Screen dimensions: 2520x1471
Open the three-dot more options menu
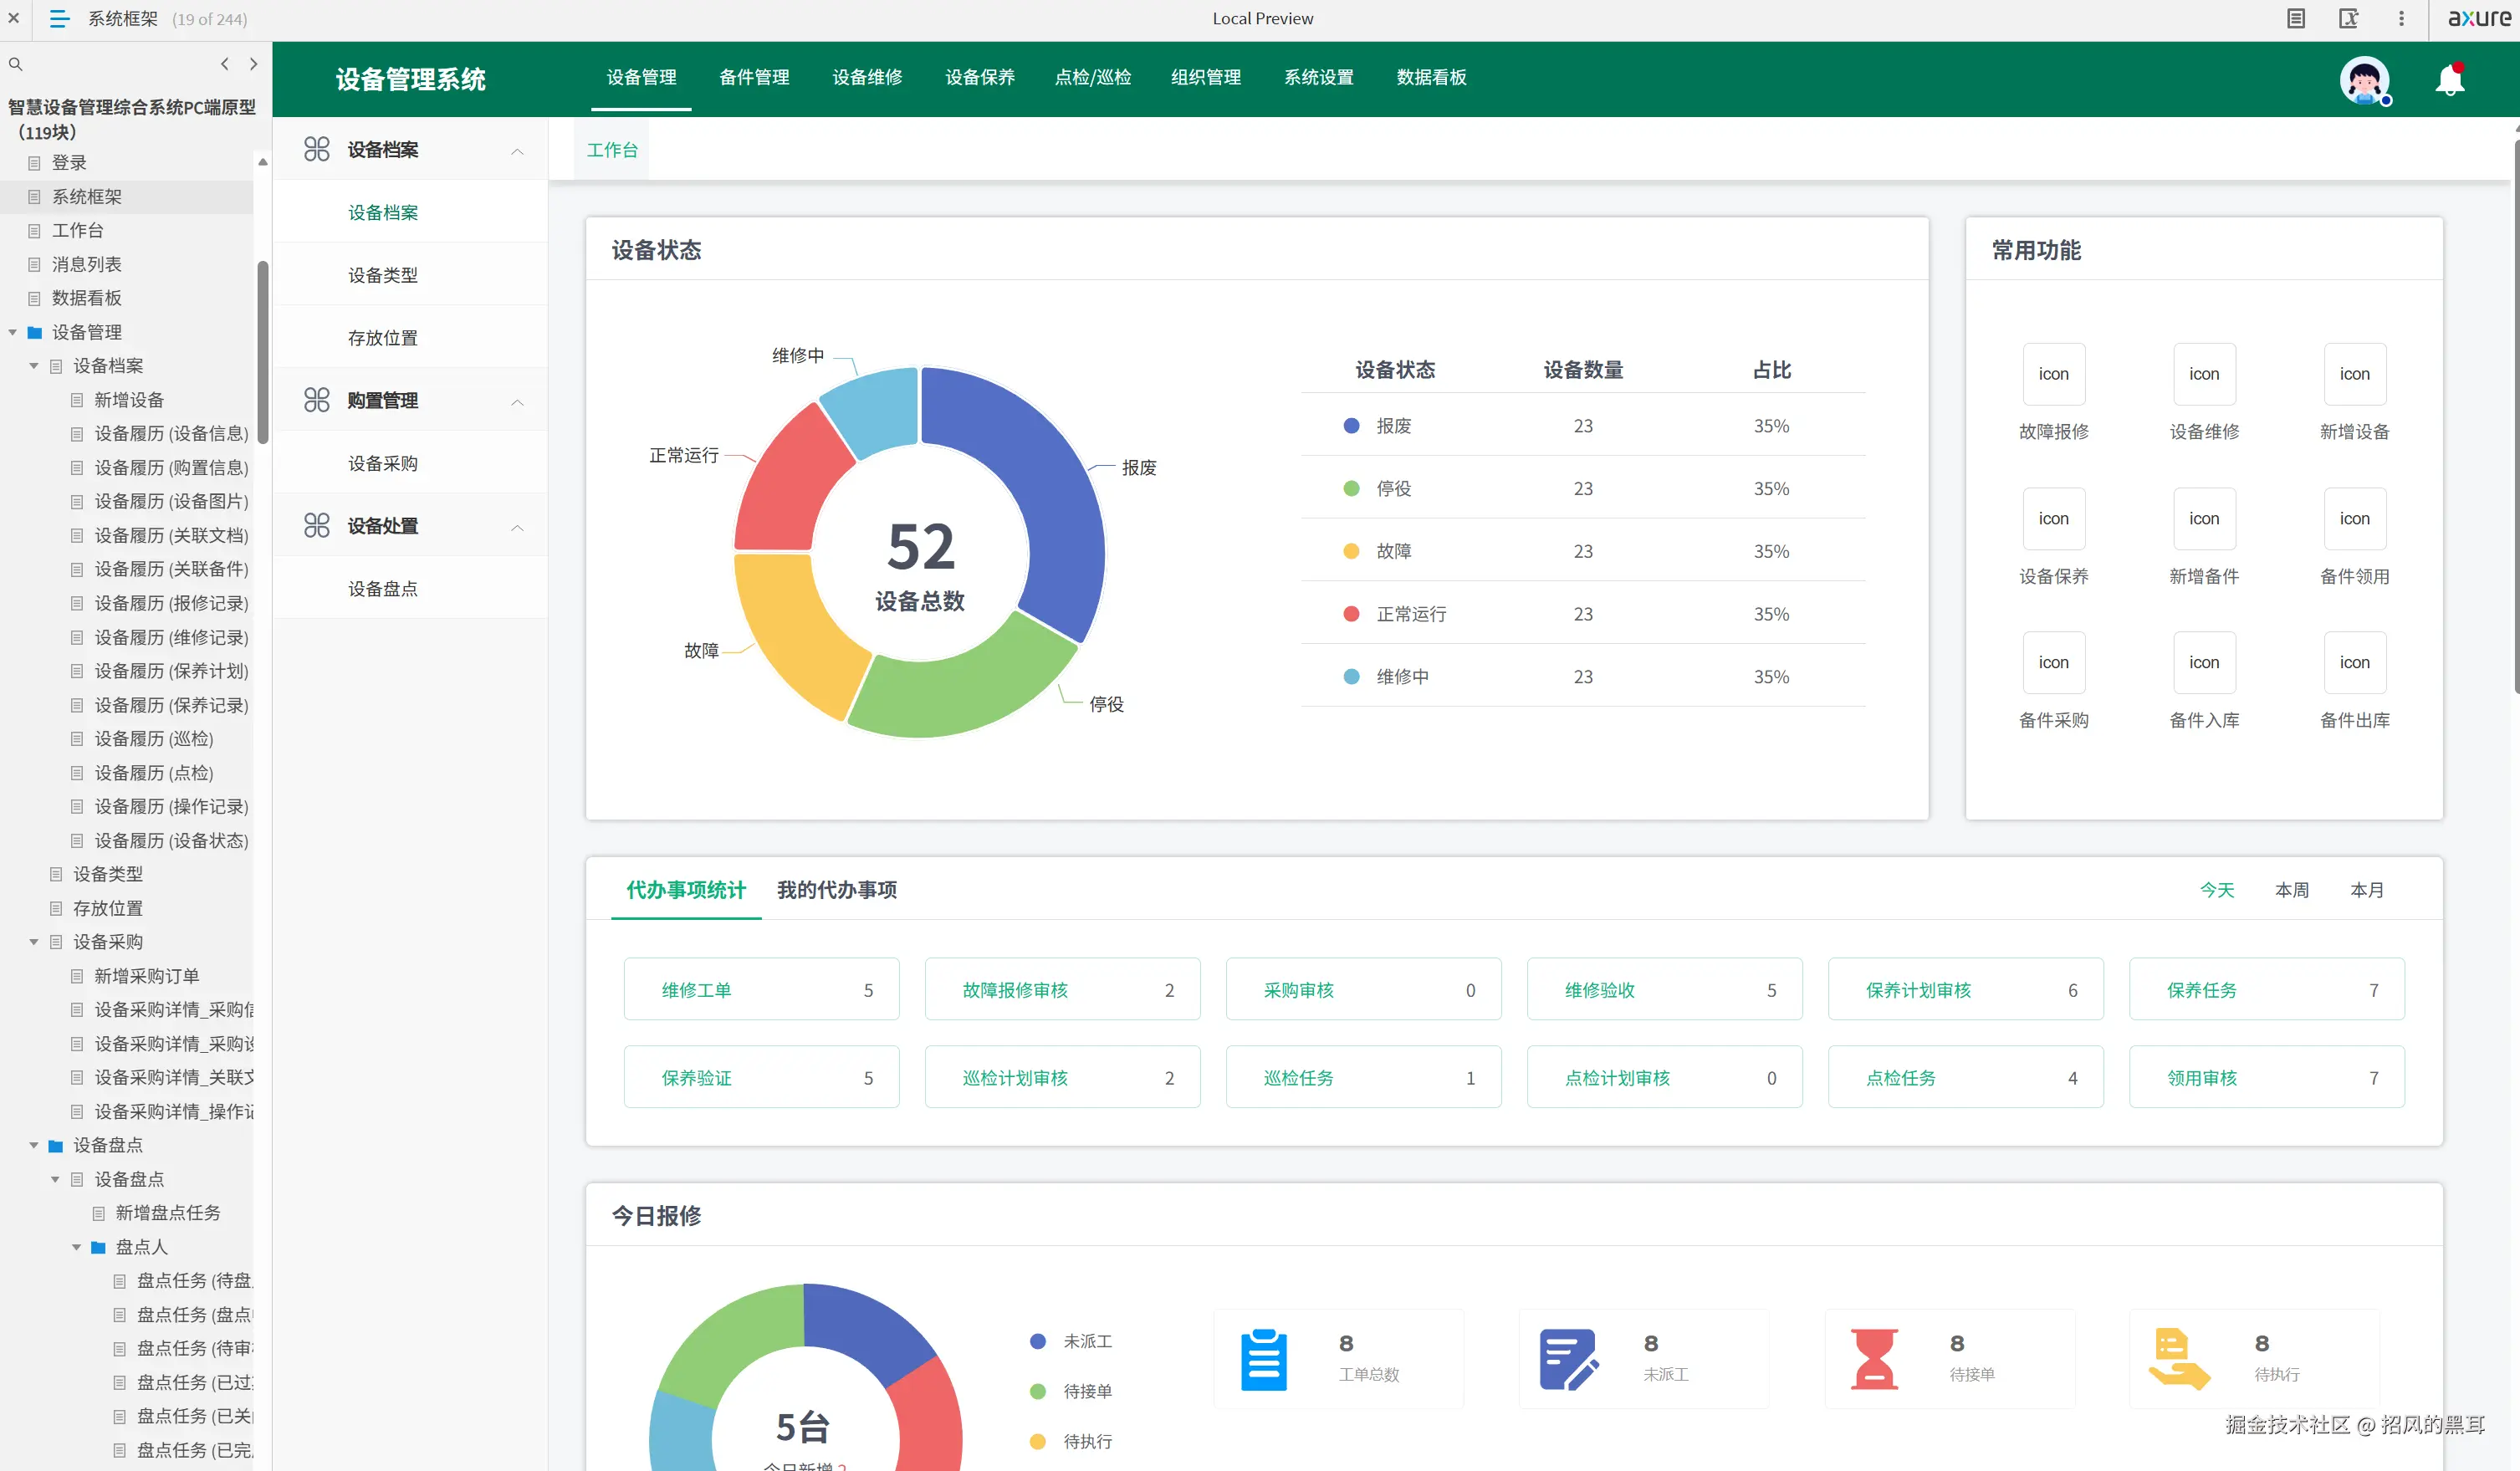(x=2401, y=19)
